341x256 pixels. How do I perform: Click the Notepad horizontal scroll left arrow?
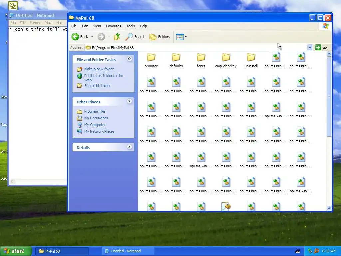click(x=12, y=181)
